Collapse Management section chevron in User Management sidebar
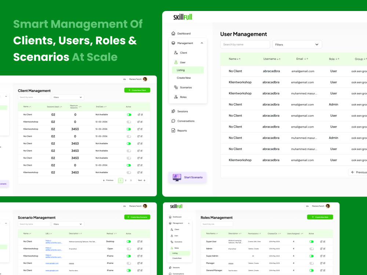Viewport: 367px width, 275px height. click(202, 43)
